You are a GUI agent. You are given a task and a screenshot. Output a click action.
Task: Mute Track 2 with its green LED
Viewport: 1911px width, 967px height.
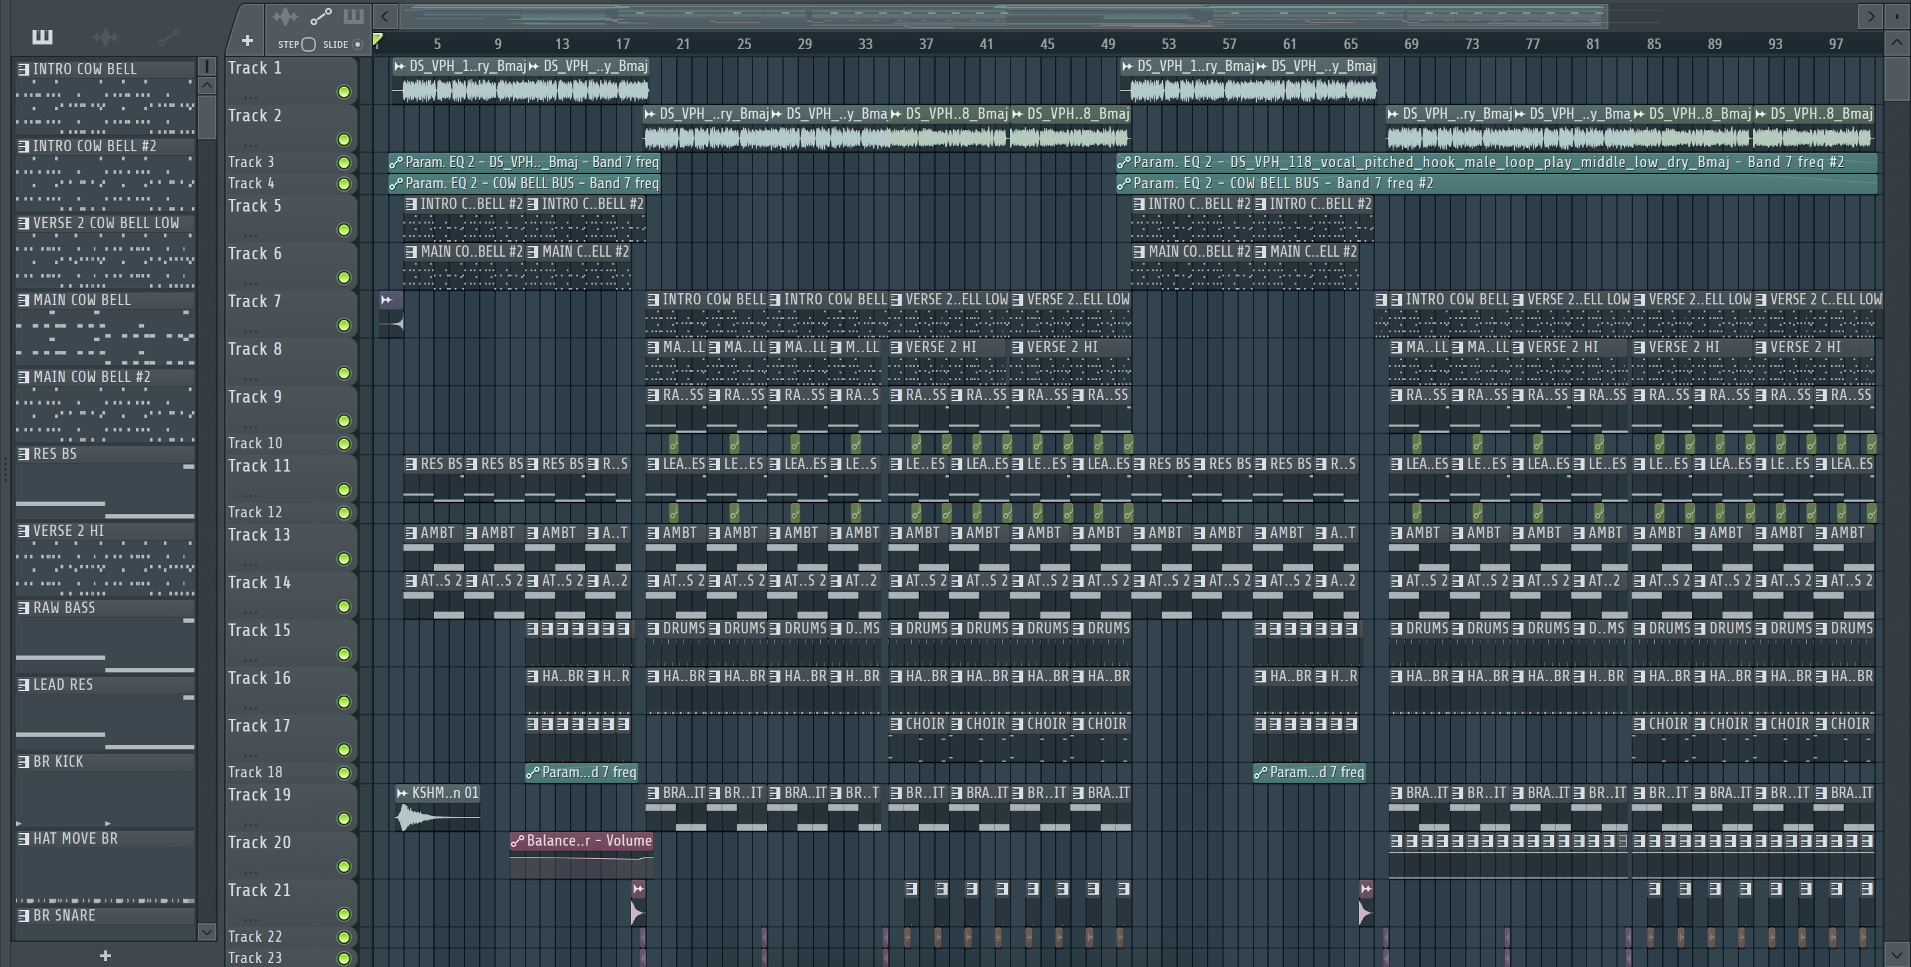344,139
